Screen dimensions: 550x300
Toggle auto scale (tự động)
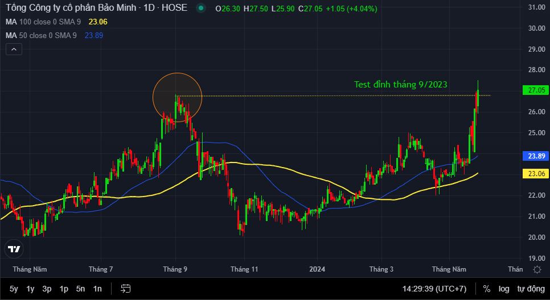pos(530,289)
